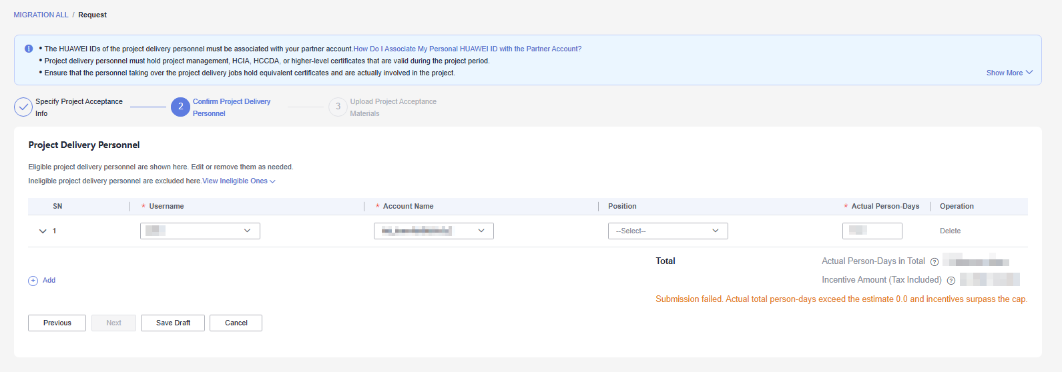Click help icon for Actual Person-Days in Total
This screenshot has height=372, width=1062.
click(935, 262)
